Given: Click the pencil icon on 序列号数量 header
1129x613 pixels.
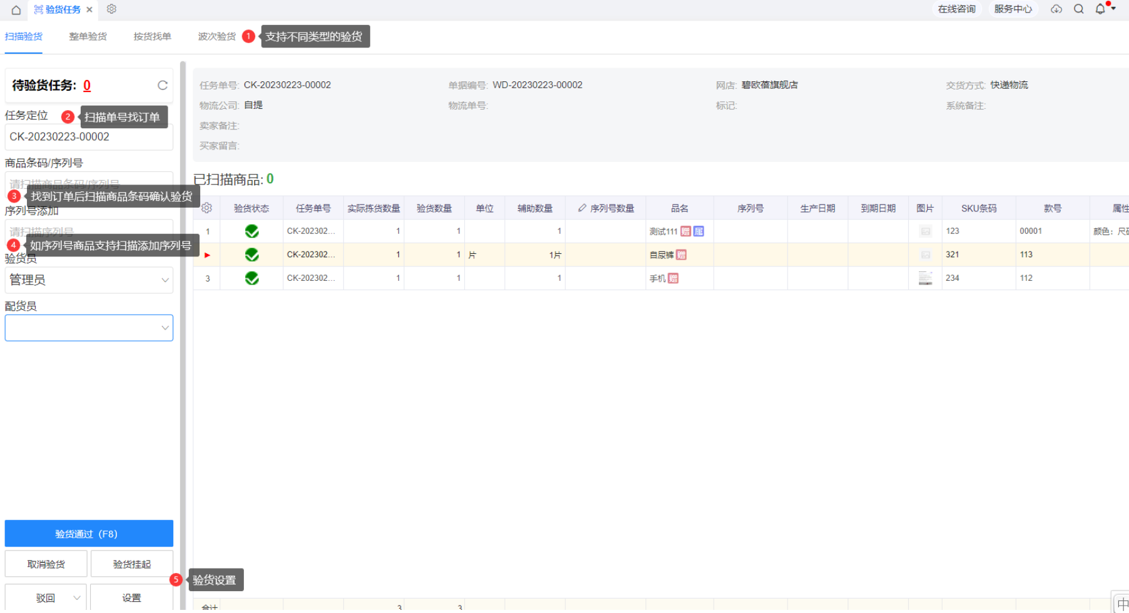Looking at the screenshot, I should tap(582, 208).
